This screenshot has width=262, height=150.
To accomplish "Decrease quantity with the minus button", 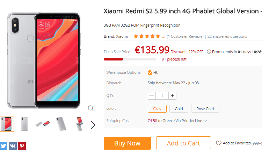I will (x=152, y=96).
